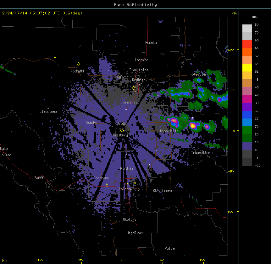Click the green 30 dBZ legend swatch

(x=247, y=130)
